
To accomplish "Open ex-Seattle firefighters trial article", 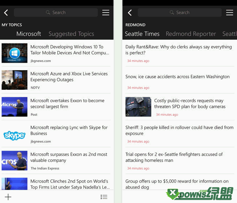I will (174, 157).
